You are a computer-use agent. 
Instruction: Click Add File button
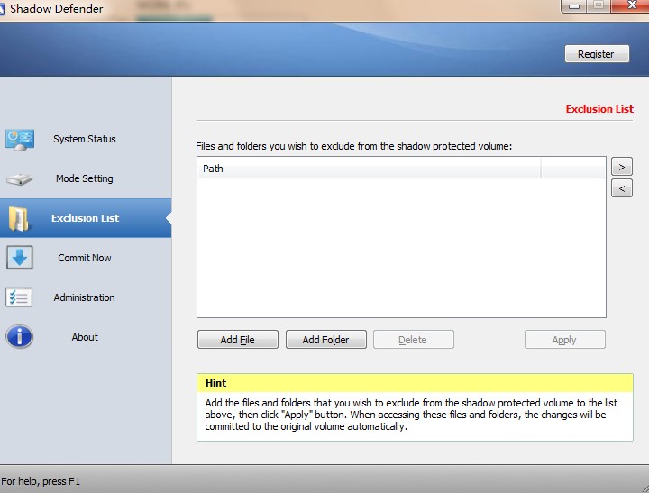(238, 340)
